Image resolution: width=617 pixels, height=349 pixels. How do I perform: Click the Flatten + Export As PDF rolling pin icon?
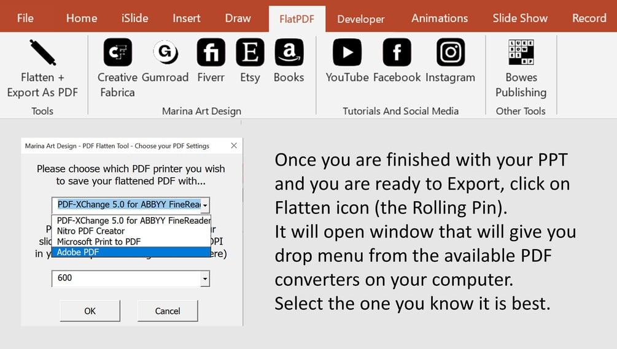pos(42,52)
